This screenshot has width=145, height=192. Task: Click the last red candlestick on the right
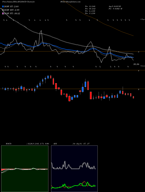tap(133, 97)
